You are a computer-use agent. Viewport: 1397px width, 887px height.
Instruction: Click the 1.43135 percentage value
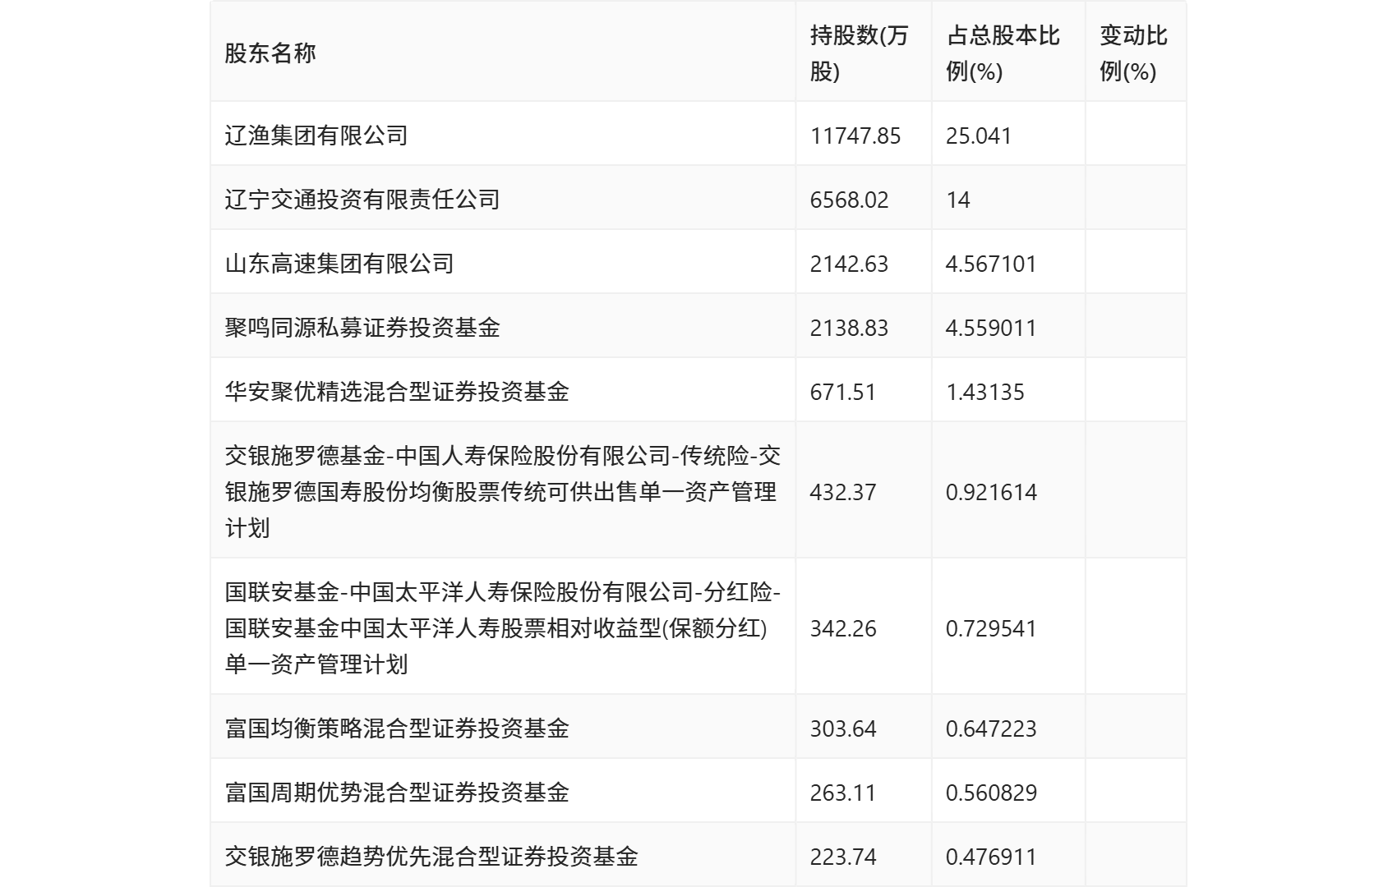(985, 392)
